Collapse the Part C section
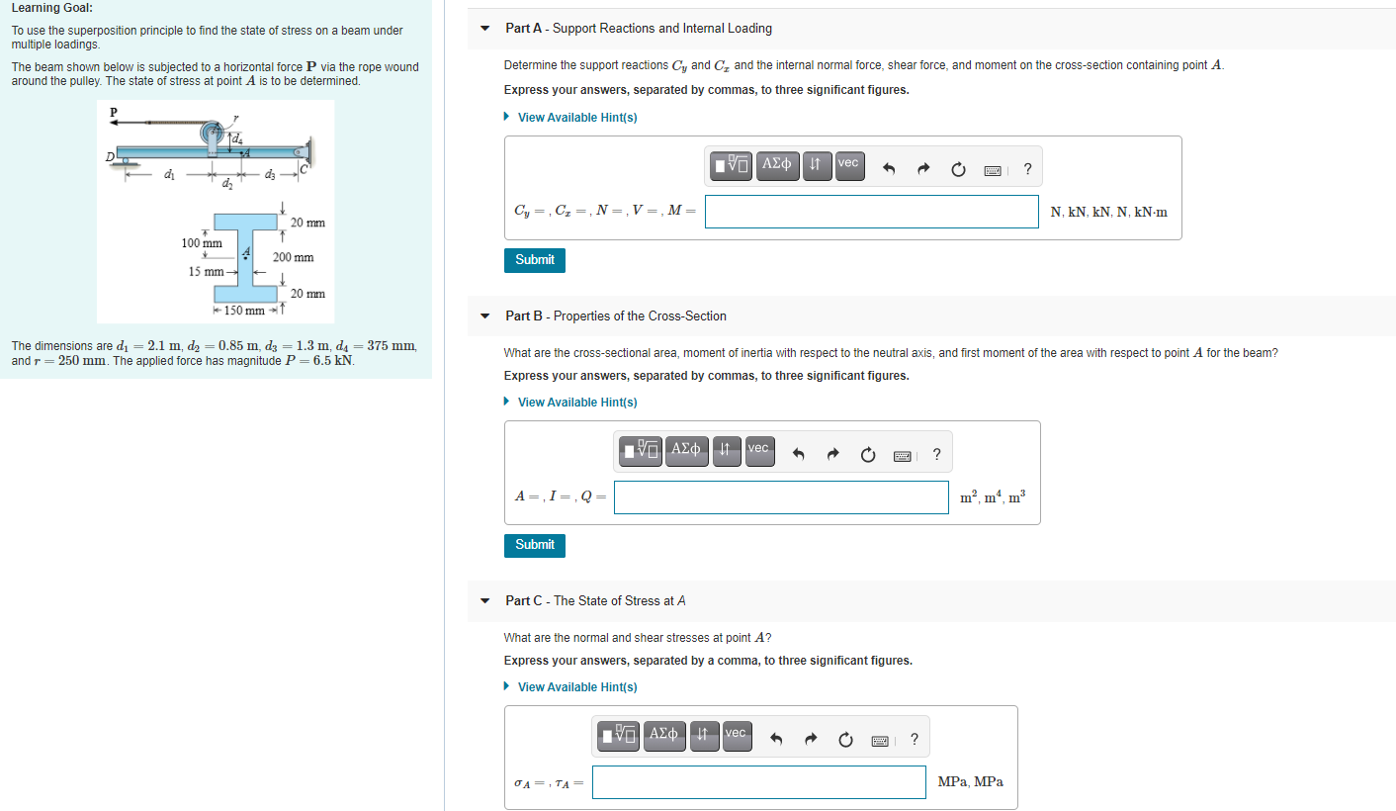 click(x=483, y=600)
